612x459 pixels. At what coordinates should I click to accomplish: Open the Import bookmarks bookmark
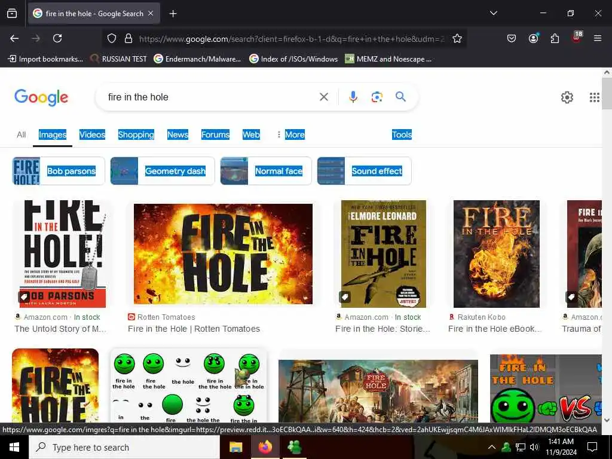(x=45, y=59)
